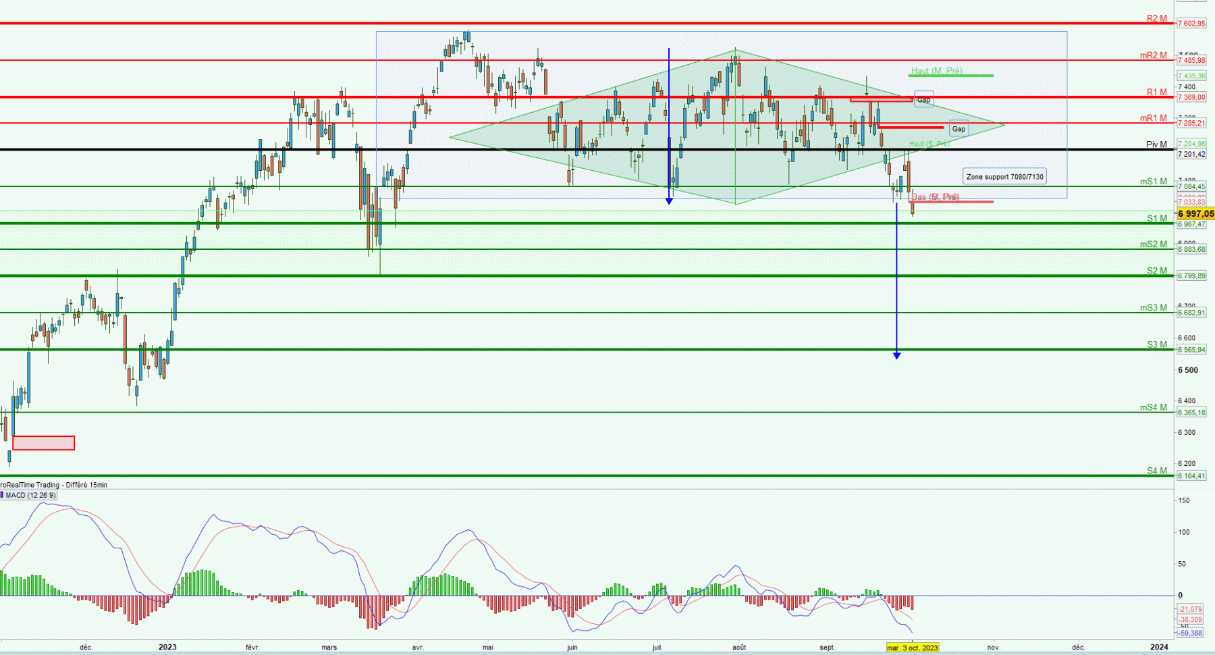1215x655 pixels.
Task: Click the 6 682,91 price tag
Action: click(x=1191, y=313)
